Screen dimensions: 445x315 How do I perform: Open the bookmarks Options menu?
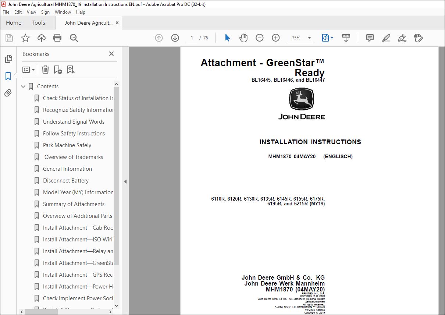click(x=28, y=70)
